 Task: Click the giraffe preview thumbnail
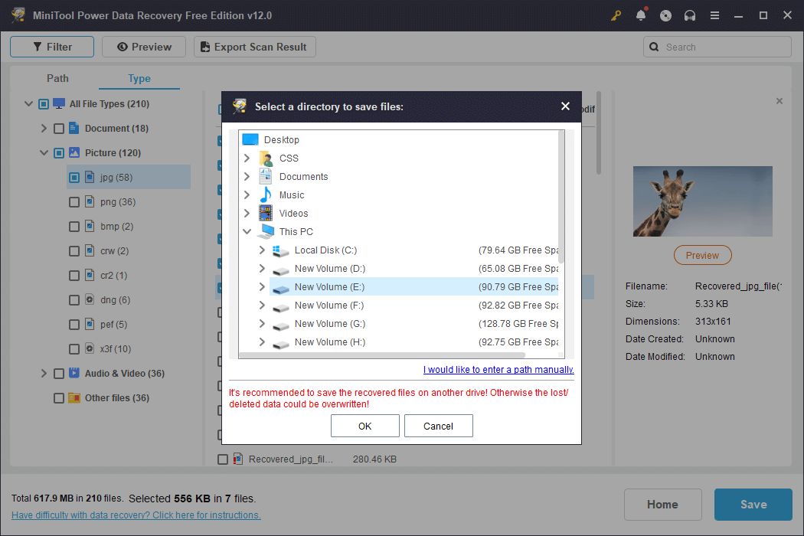(x=702, y=201)
